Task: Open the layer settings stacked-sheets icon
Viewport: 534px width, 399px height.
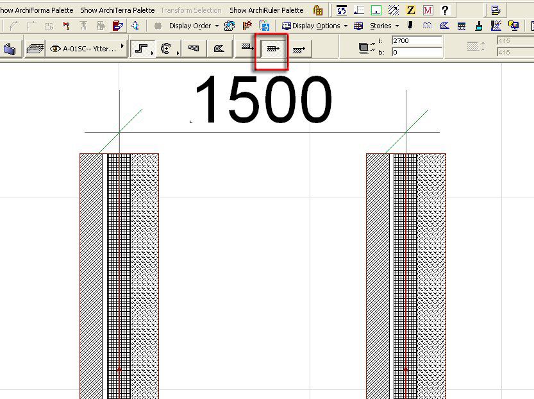Action: (x=35, y=49)
